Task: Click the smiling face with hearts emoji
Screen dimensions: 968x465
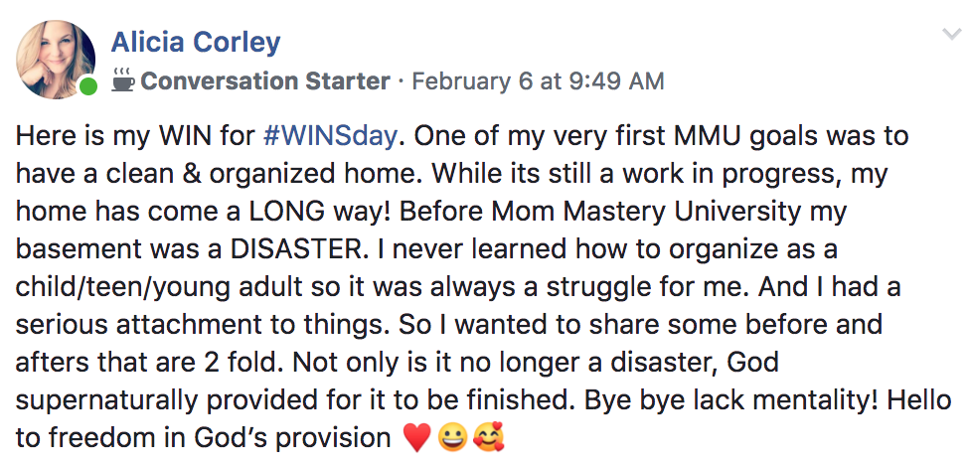Action: 488,438
